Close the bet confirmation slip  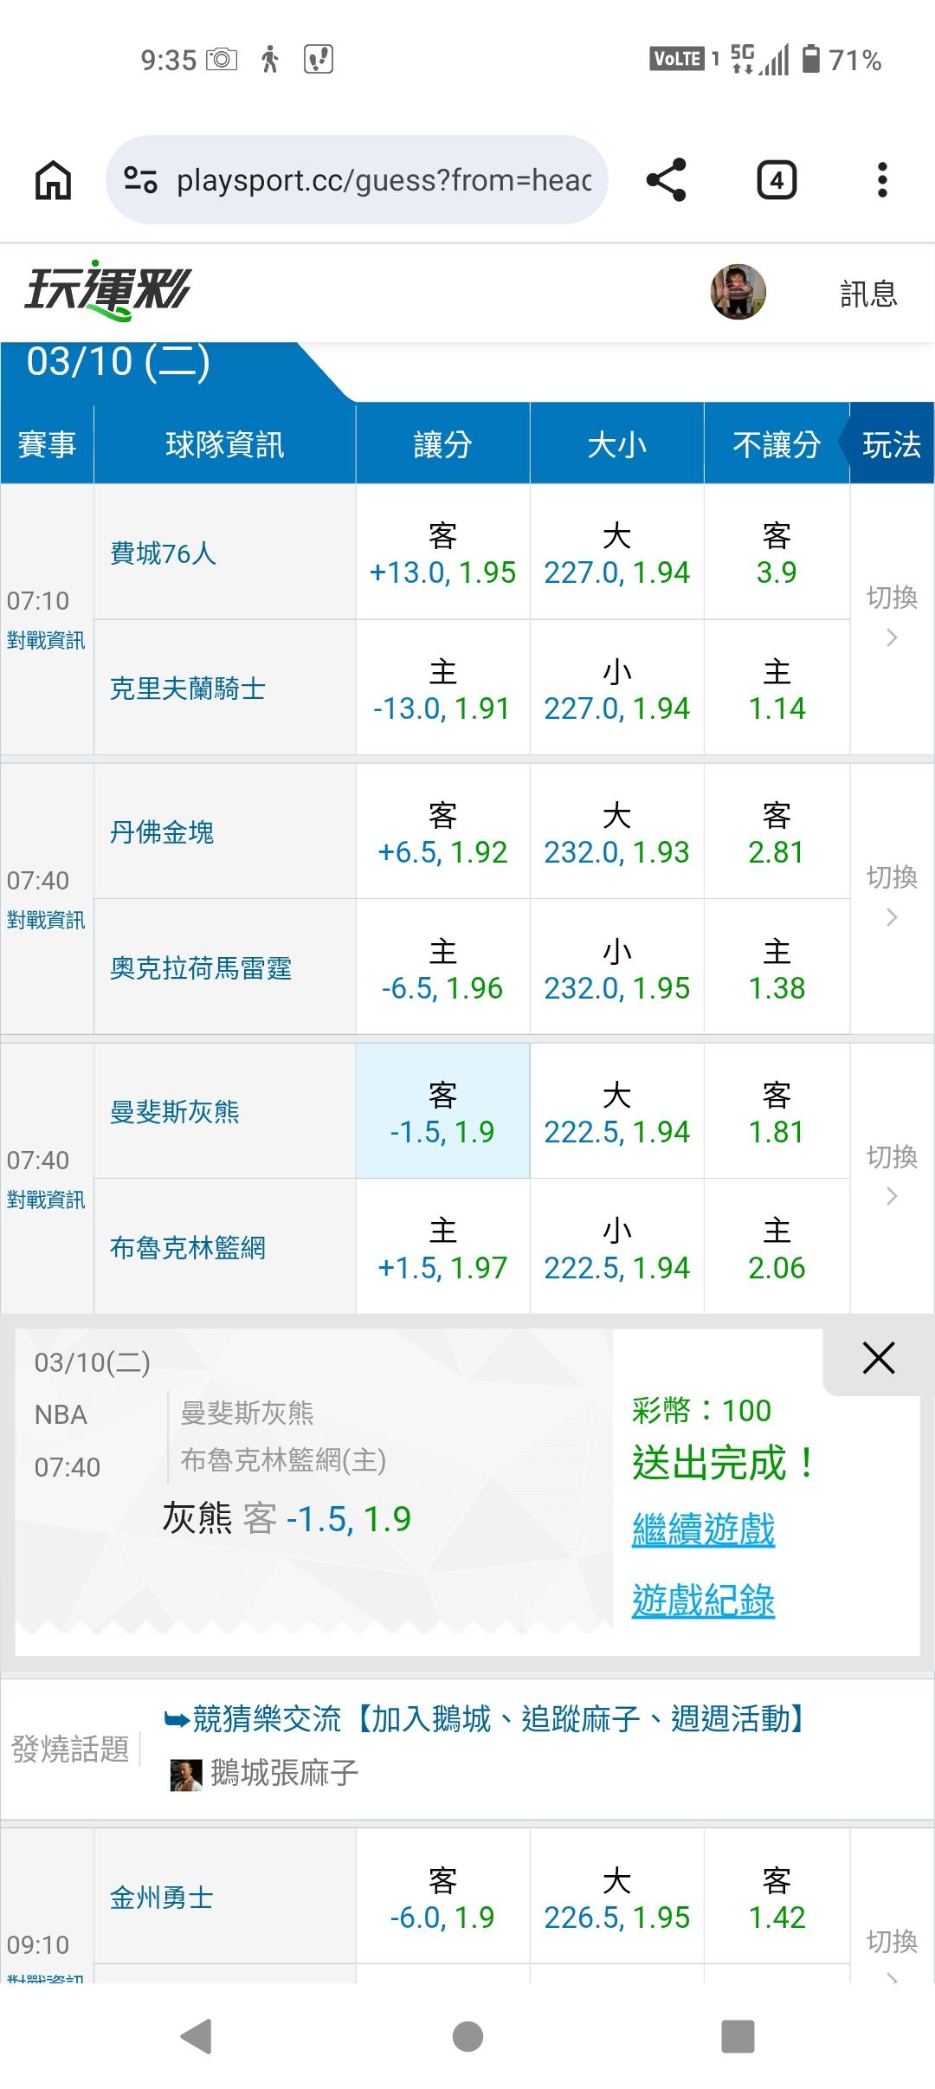pyautogui.click(x=878, y=1358)
